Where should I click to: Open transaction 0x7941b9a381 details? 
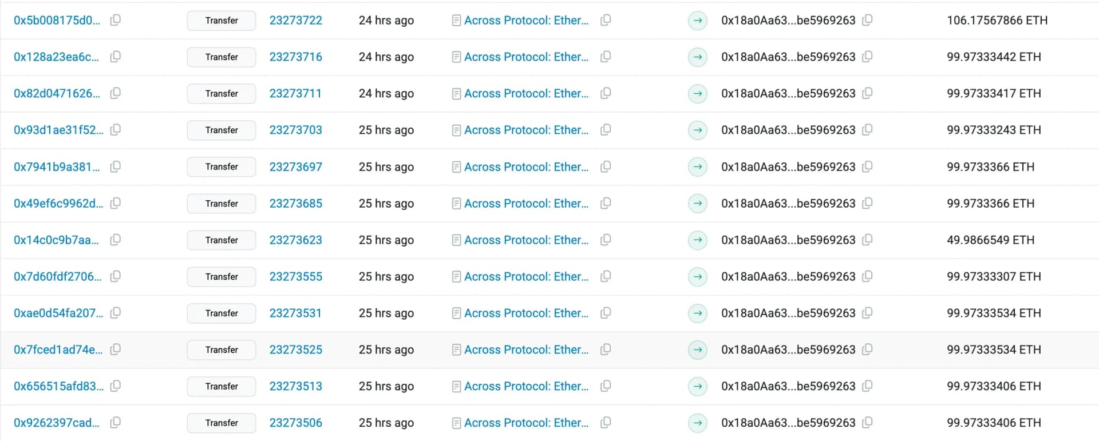pyautogui.click(x=57, y=167)
